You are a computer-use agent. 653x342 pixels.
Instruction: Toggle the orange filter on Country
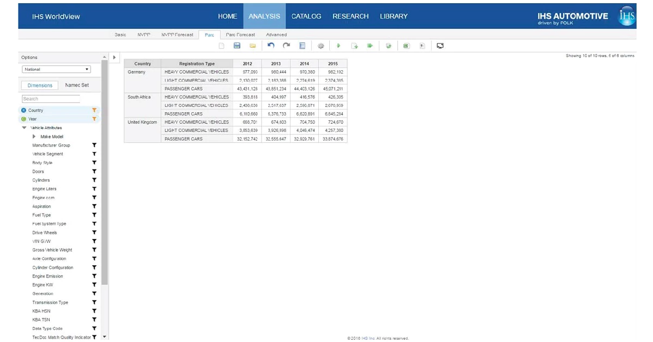(x=94, y=111)
